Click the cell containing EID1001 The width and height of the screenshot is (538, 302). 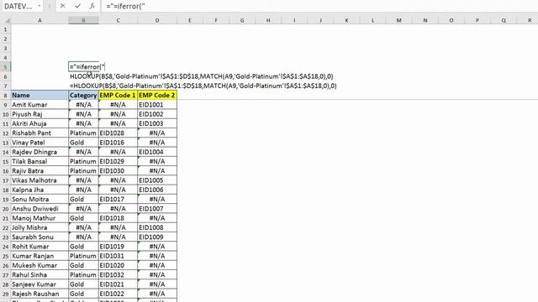(x=157, y=105)
